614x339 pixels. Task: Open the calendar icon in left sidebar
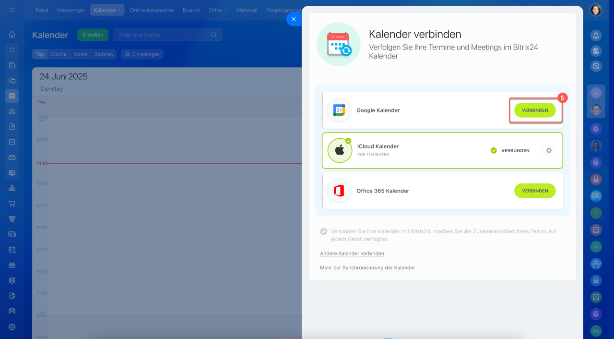(x=12, y=96)
